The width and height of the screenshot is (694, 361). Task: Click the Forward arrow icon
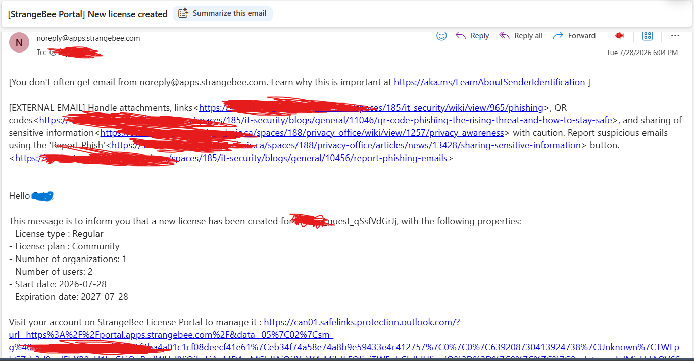point(558,36)
